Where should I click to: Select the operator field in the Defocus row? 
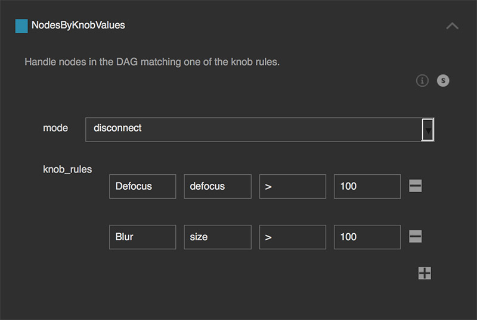click(292, 186)
